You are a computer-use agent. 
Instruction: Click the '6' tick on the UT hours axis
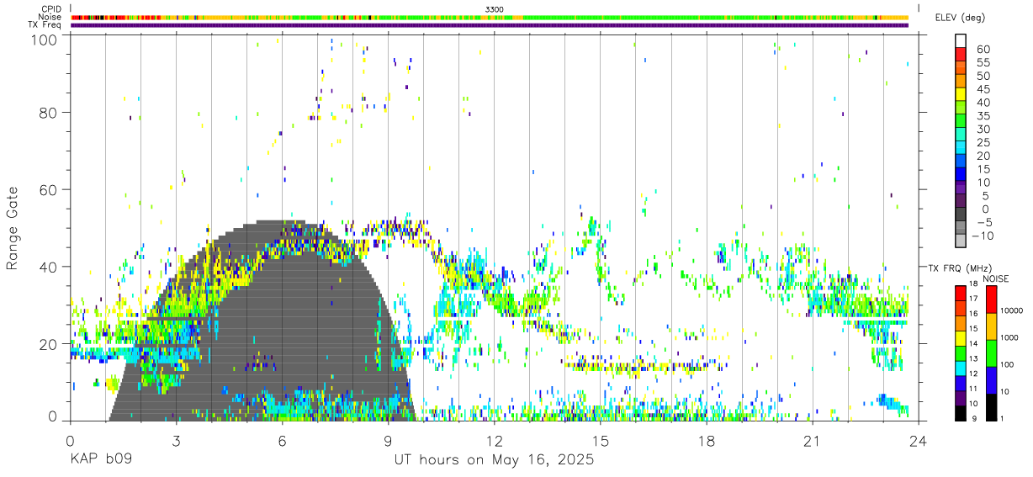282,442
